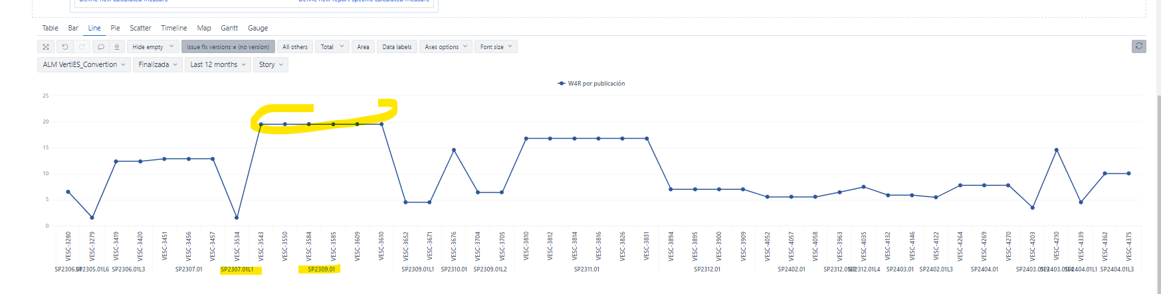Switch to the Table view tab
Viewport: 1161px width, 294px height.
pyautogui.click(x=50, y=28)
